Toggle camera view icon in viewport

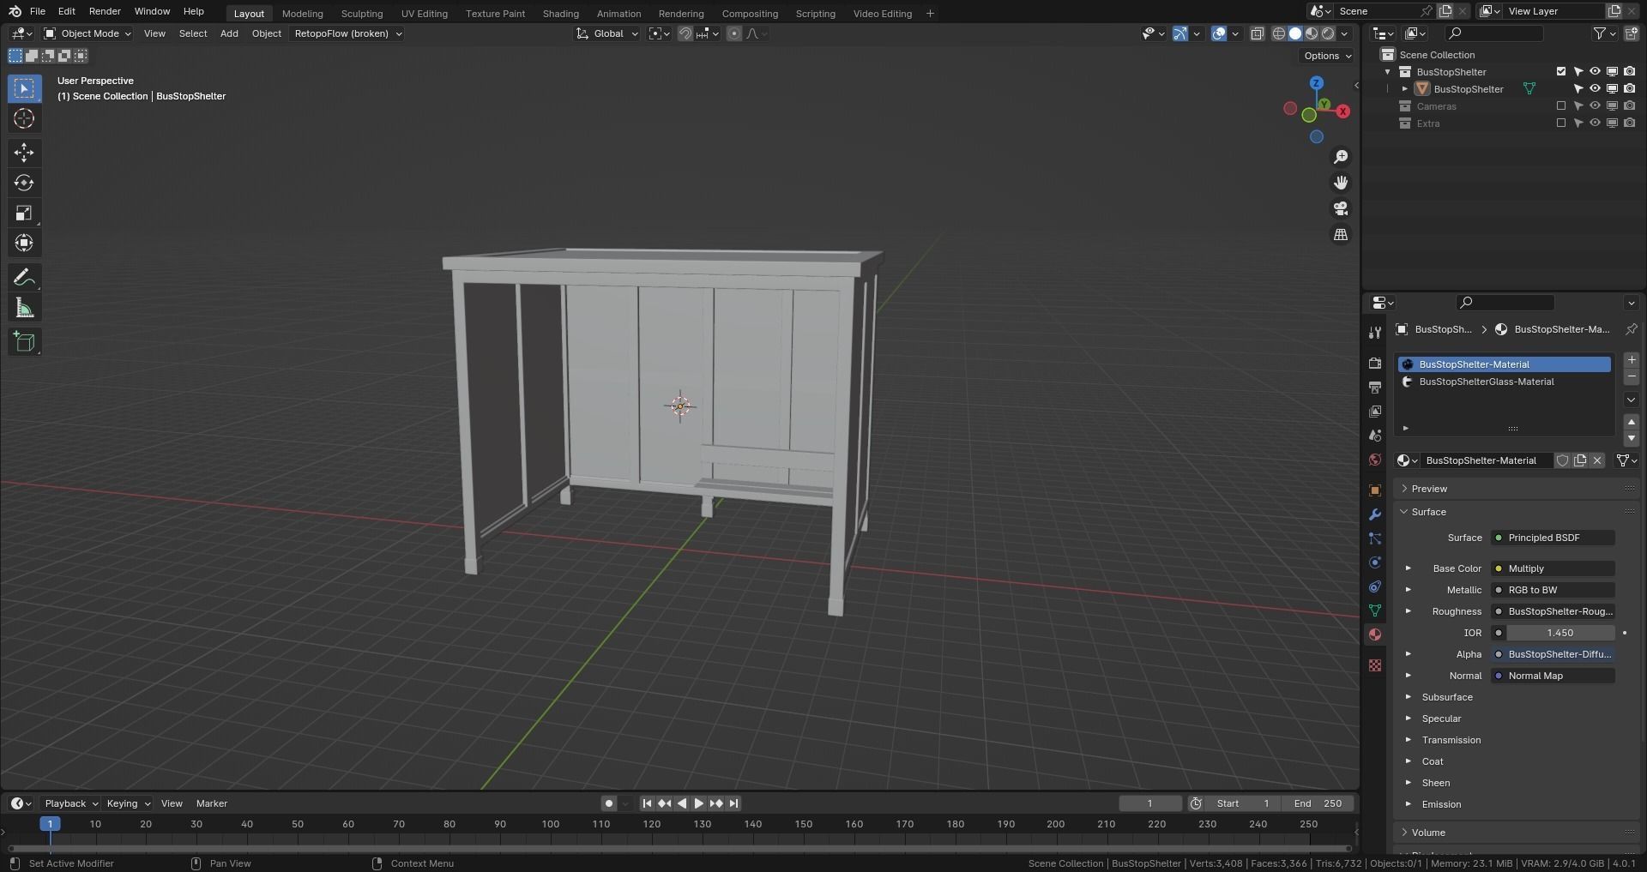1341,208
